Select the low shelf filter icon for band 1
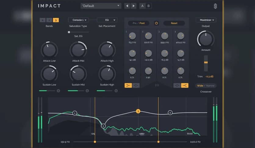255x148 pixels. [128, 85]
